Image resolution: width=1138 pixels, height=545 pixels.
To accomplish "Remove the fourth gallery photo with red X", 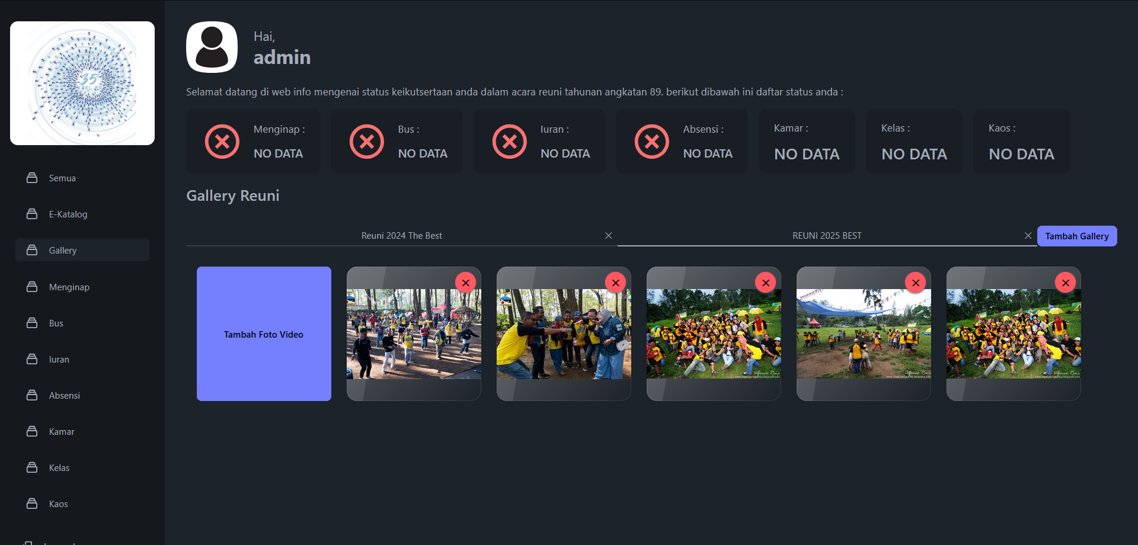I will click(915, 283).
